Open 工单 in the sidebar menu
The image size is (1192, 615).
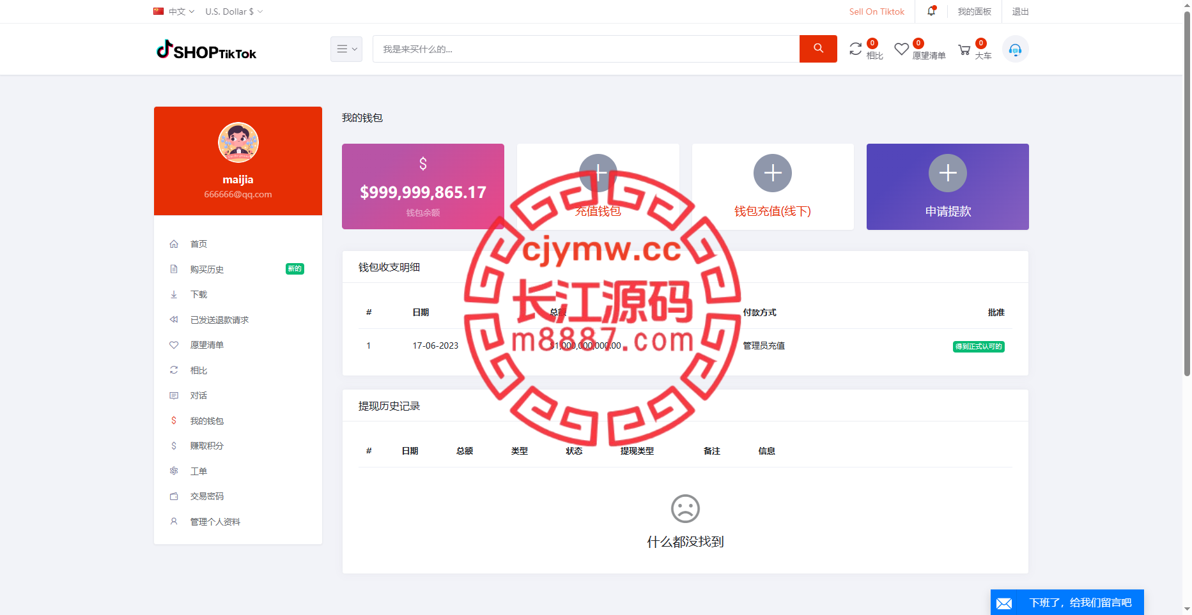coord(199,471)
